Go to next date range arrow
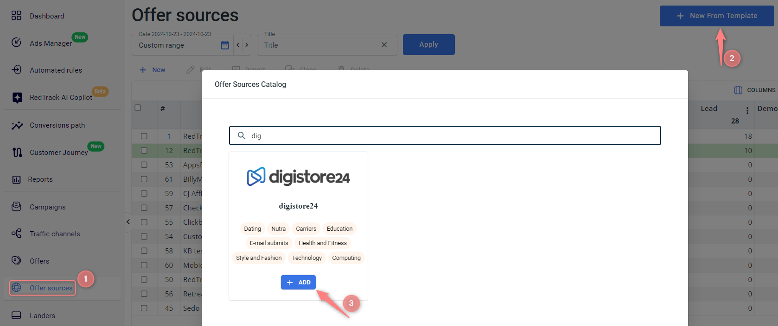The height and width of the screenshot is (326, 778). pos(247,45)
